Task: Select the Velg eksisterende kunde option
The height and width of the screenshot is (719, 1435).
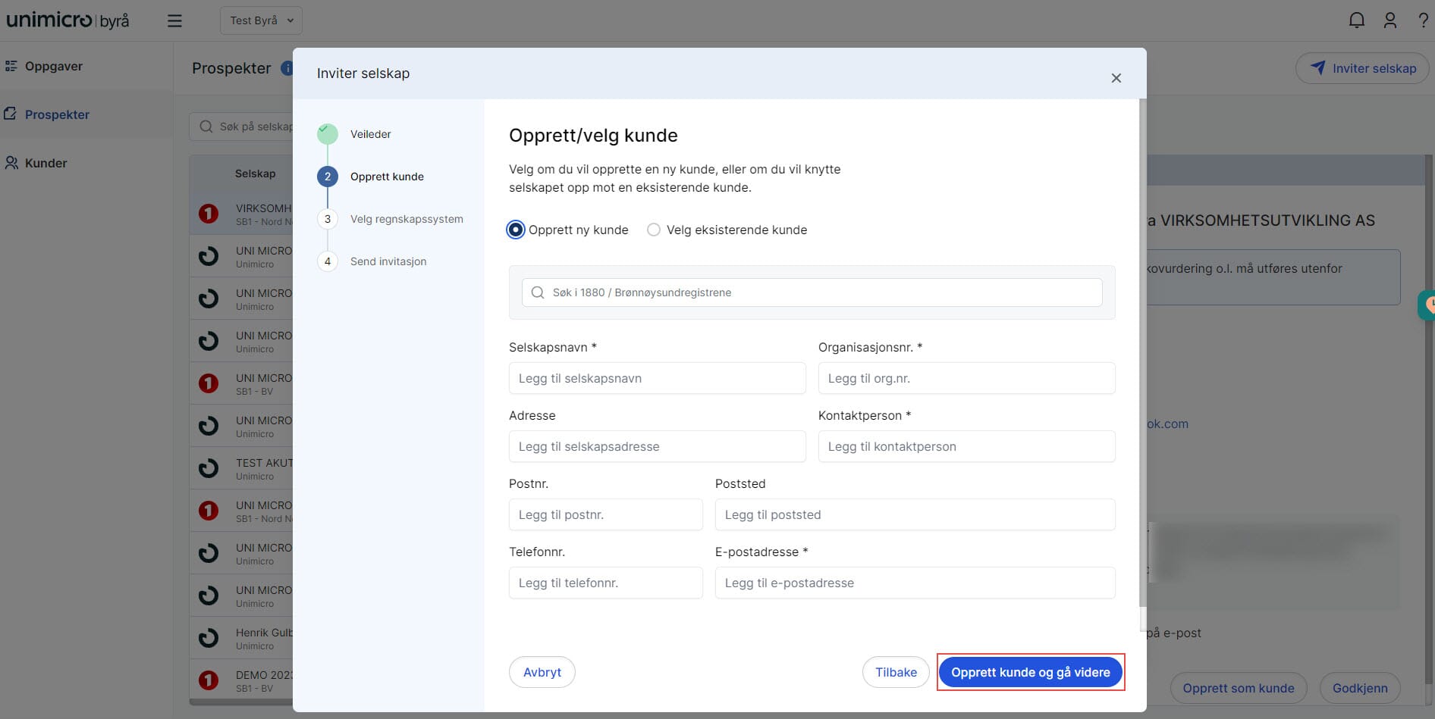Action: tap(654, 230)
